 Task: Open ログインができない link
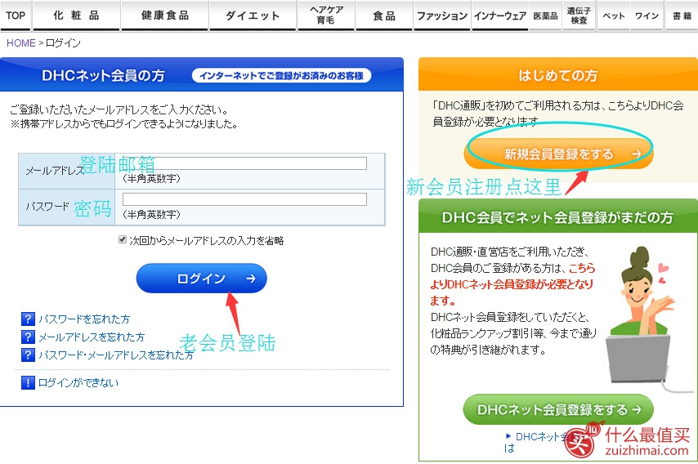pos(78,382)
